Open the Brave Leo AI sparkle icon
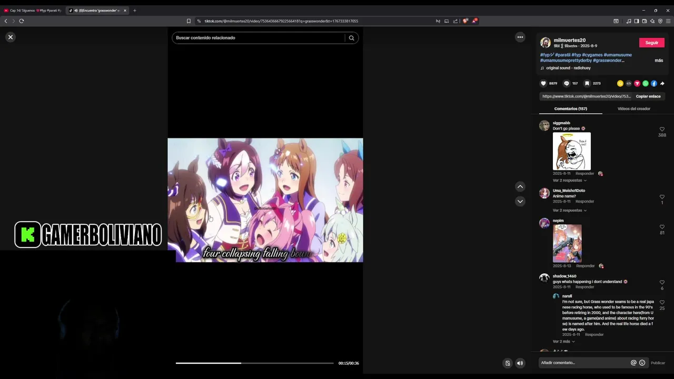 pyautogui.click(x=652, y=21)
